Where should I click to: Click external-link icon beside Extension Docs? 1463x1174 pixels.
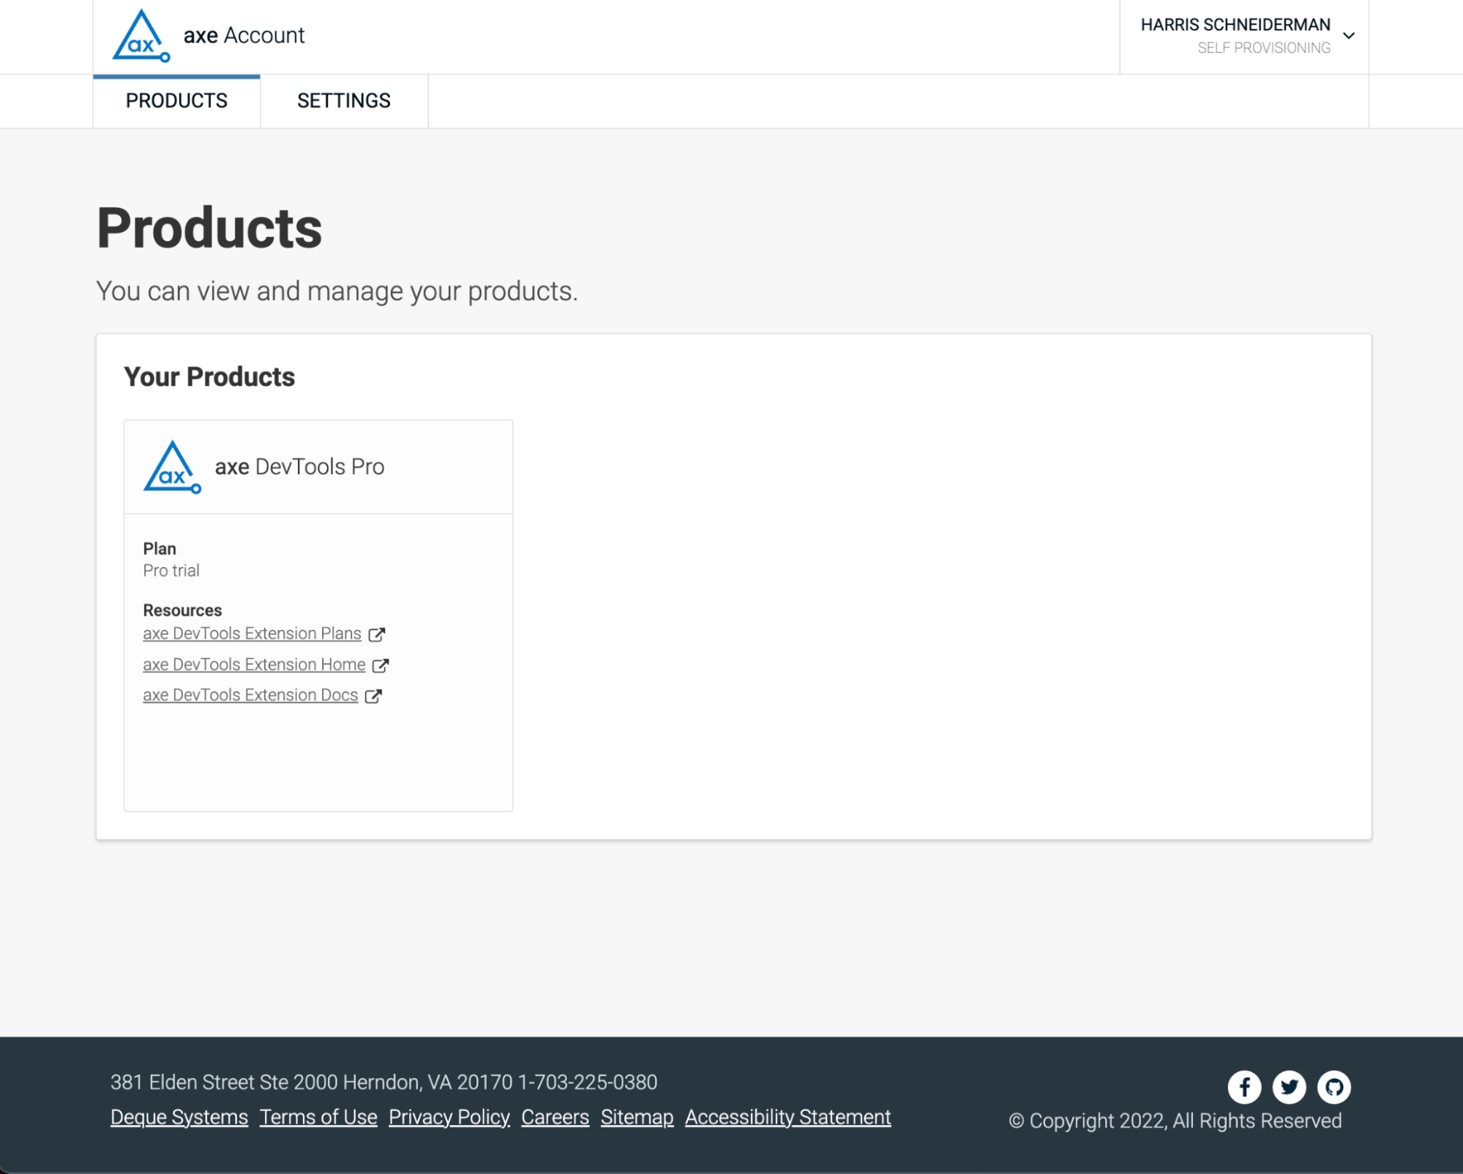pos(374,696)
